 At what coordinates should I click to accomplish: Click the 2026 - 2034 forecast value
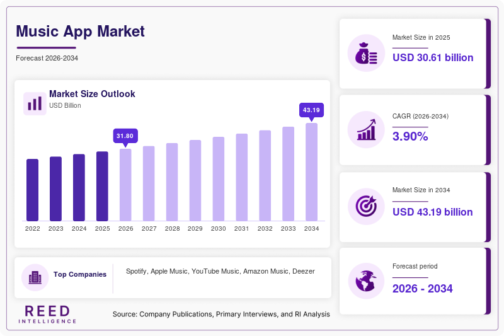coord(422,289)
